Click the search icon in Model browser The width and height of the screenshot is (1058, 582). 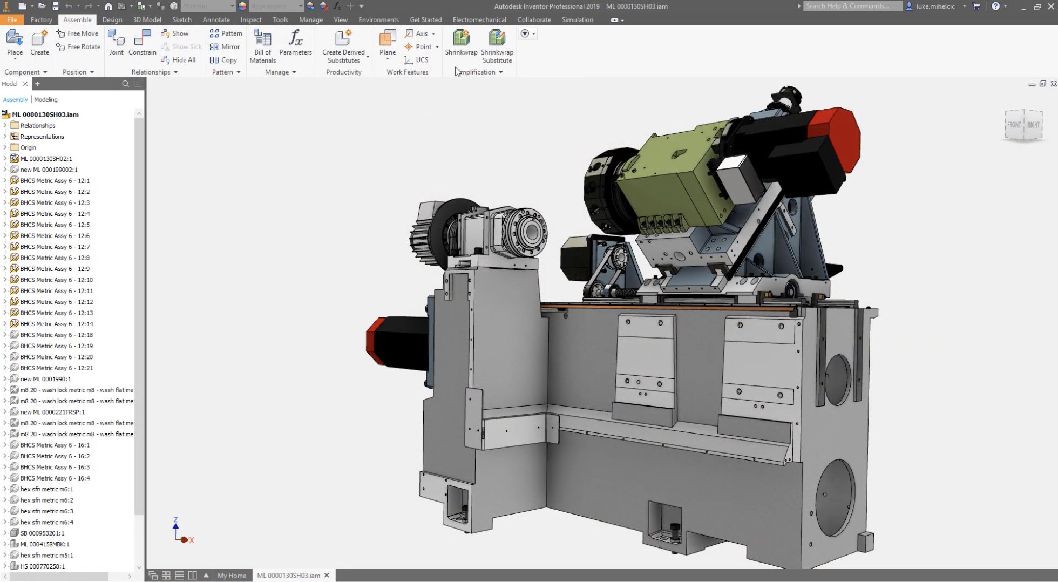pos(125,84)
